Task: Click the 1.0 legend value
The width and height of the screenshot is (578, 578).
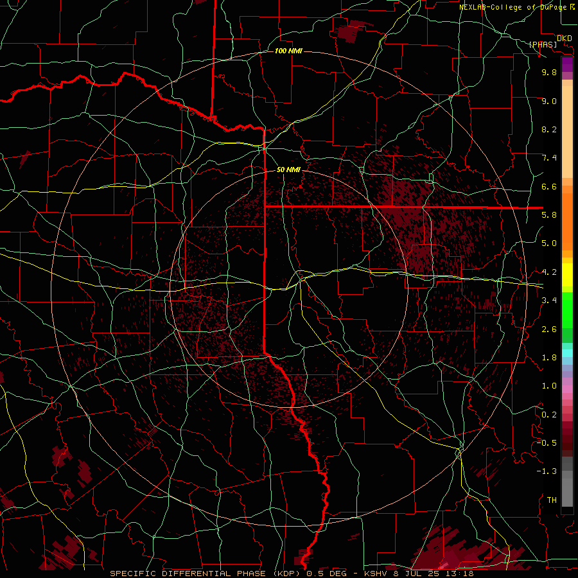Action: [549, 386]
